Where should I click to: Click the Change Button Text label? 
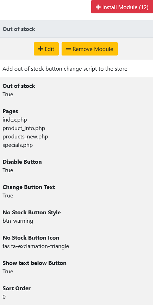29,187
